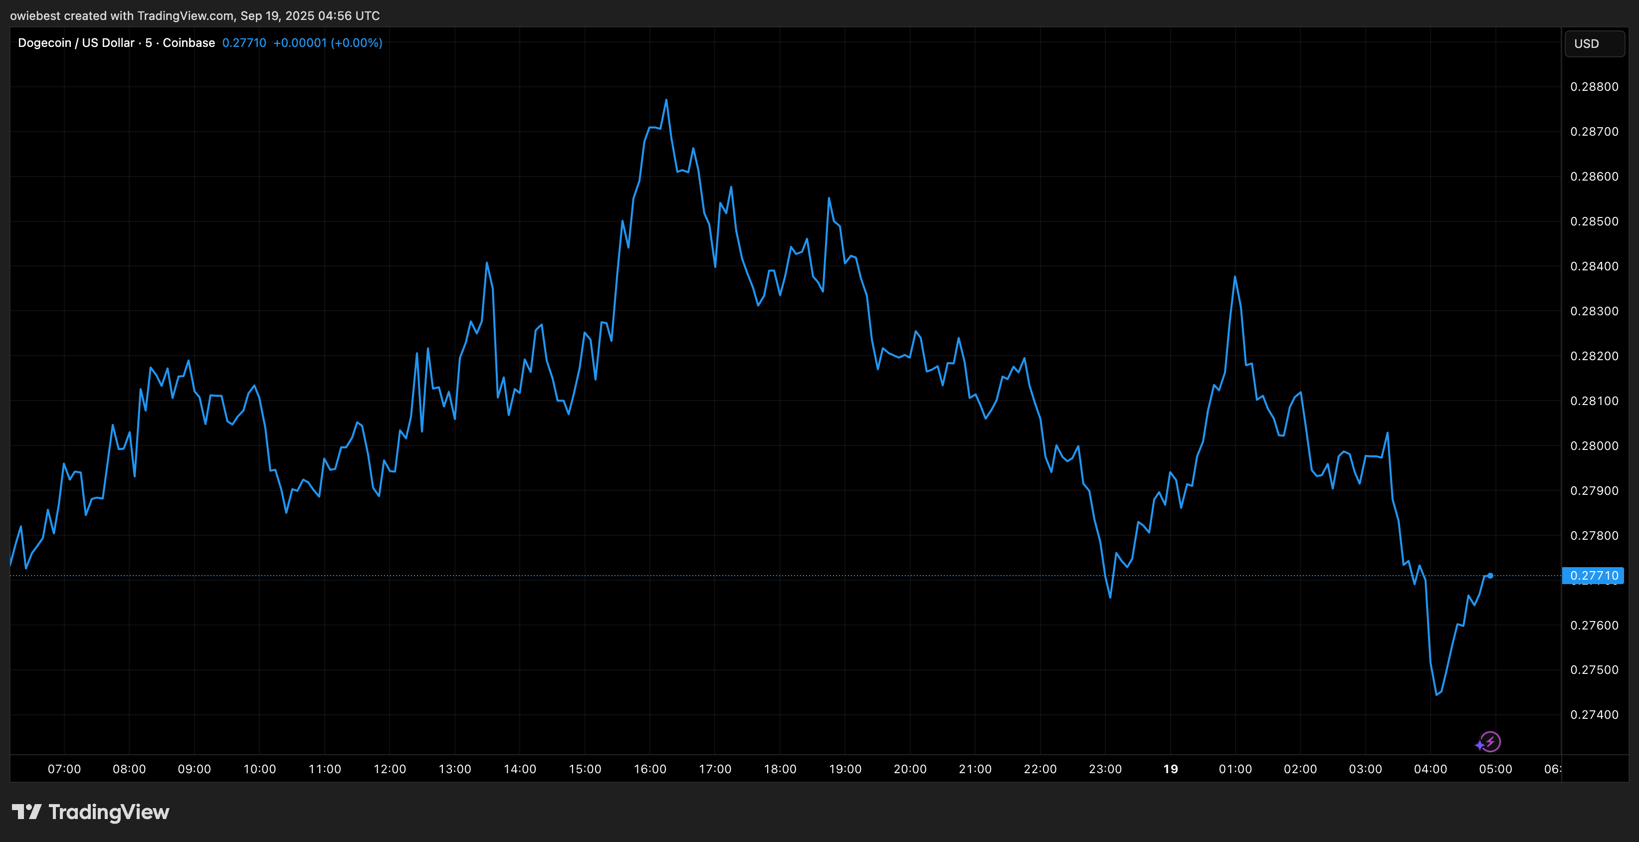This screenshot has width=1639, height=842.
Task: Click the 07:00 time axis label
Action: click(x=64, y=769)
